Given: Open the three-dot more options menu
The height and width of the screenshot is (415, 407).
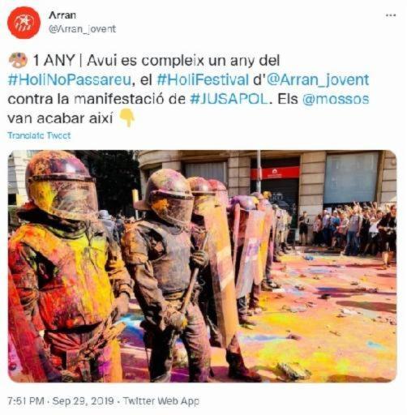Looking at the screenshot, I should pos(391,15).
